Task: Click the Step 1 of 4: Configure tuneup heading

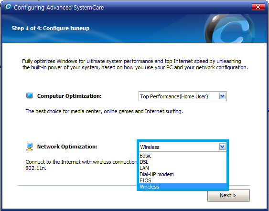Action: point(50,28)
